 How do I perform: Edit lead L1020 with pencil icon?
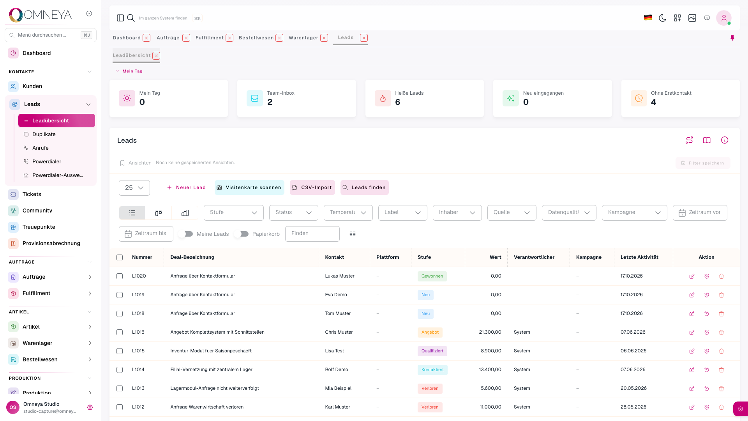[x=692, y=276]
